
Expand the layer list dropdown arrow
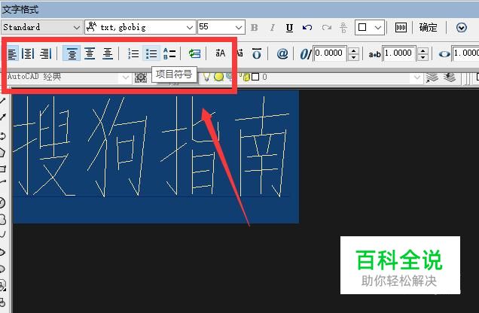[x=417, y=77]
